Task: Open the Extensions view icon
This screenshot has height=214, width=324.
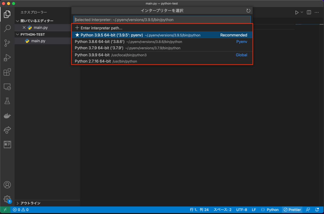Action: pyautogui.click(x=7, y=72)
